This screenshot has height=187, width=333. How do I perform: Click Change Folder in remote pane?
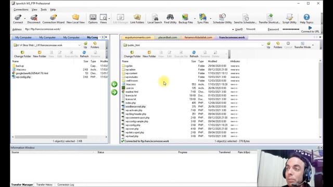[132, 54]
